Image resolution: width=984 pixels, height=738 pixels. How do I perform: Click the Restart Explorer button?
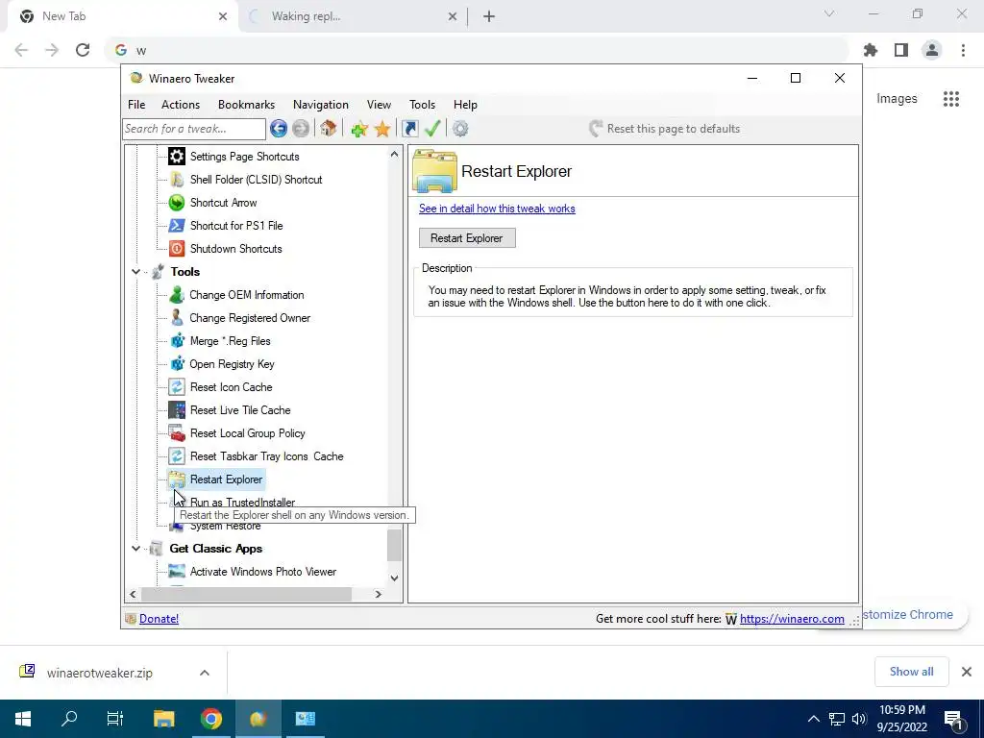467,238
